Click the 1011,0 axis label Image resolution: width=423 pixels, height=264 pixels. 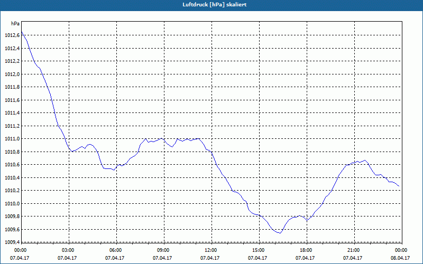point(12,139)
